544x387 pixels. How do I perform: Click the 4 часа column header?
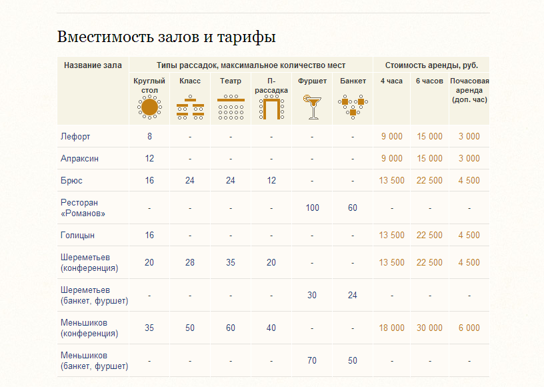point(392,81)
